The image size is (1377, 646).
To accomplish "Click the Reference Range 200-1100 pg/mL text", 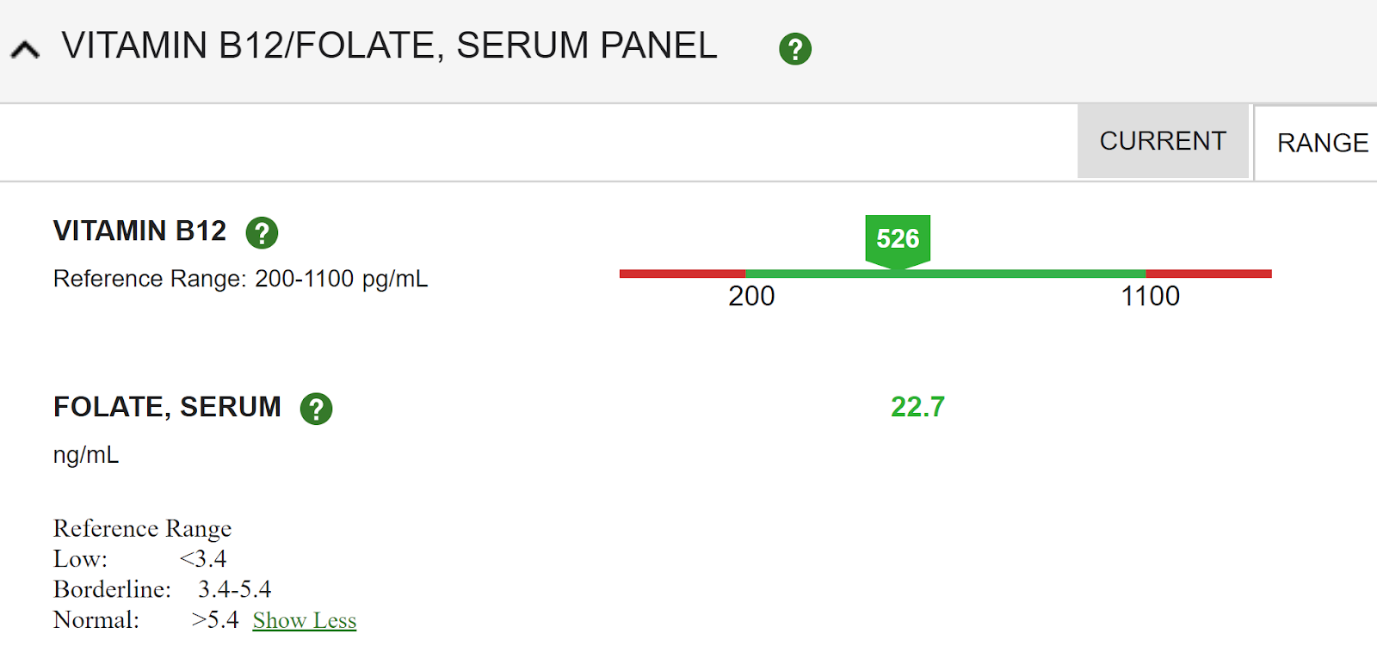I will pos(241,279).
